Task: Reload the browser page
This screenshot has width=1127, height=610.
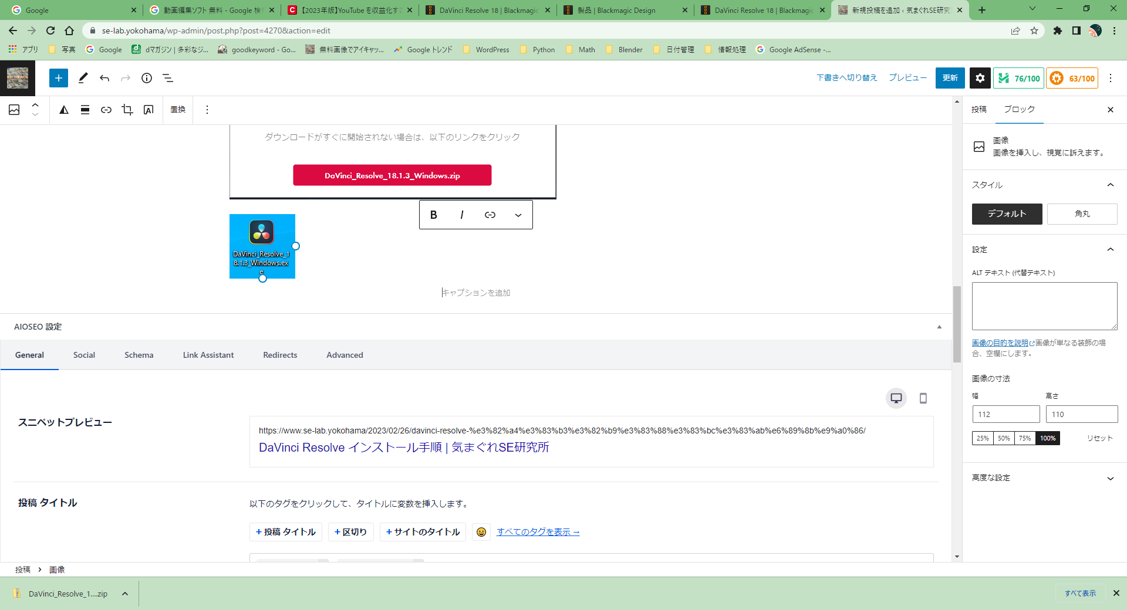Action: [x=50, y=30]
